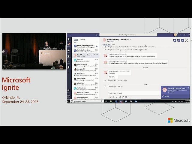Image resolution: width=192 pixels, height=144 pixels.
Task: Open chat with Grady Archie
Action: pyautogui.click(x=86, y=70)
